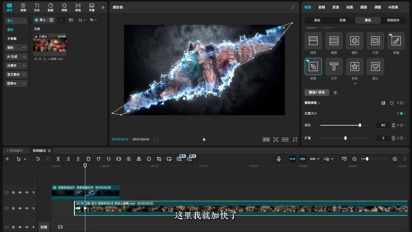Select the 线性 linear mask
Image resolution: width=412 pixels, height=232 pixels.
[x=313, y=41]
